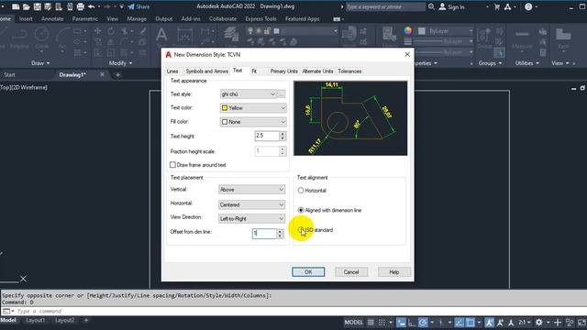The height and width of the screenshot is (330, 587).
Task: Toggle polar tracking circle icon in status bar
Action: click(x=423, y=322)
